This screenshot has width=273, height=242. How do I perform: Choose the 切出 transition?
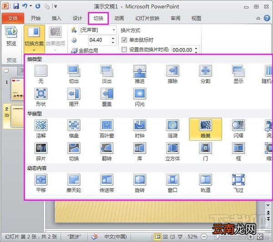click(74, 74)
